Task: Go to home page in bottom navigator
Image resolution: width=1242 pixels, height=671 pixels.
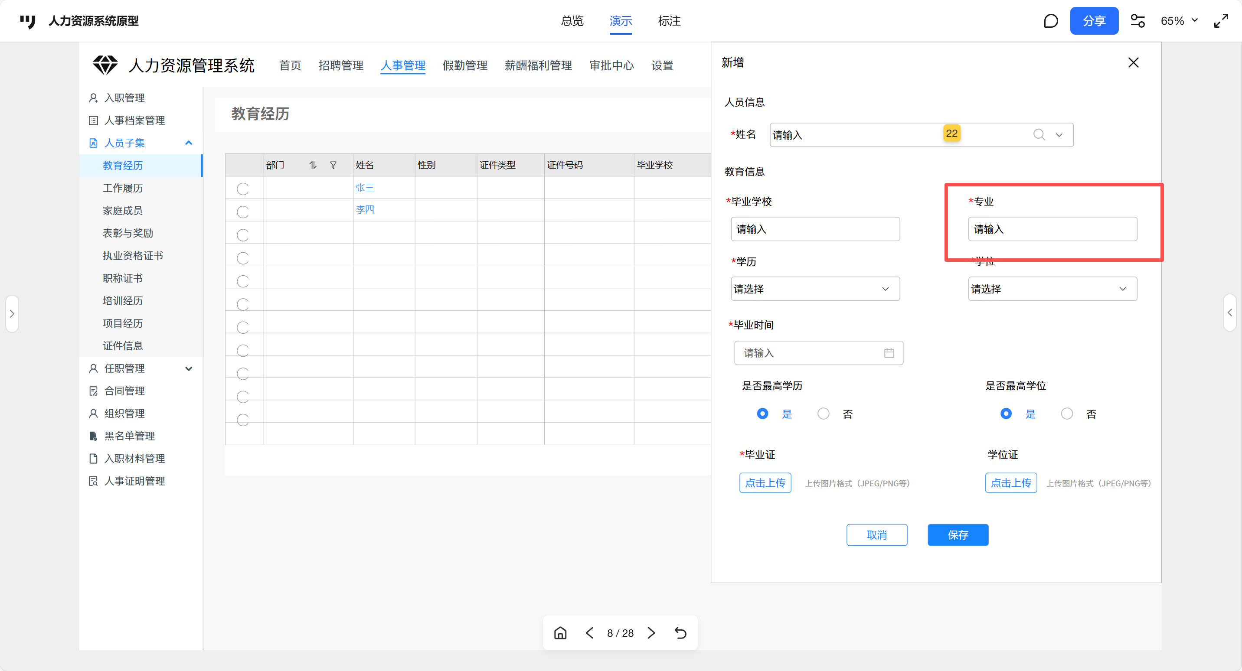Action: coord(560,633)
